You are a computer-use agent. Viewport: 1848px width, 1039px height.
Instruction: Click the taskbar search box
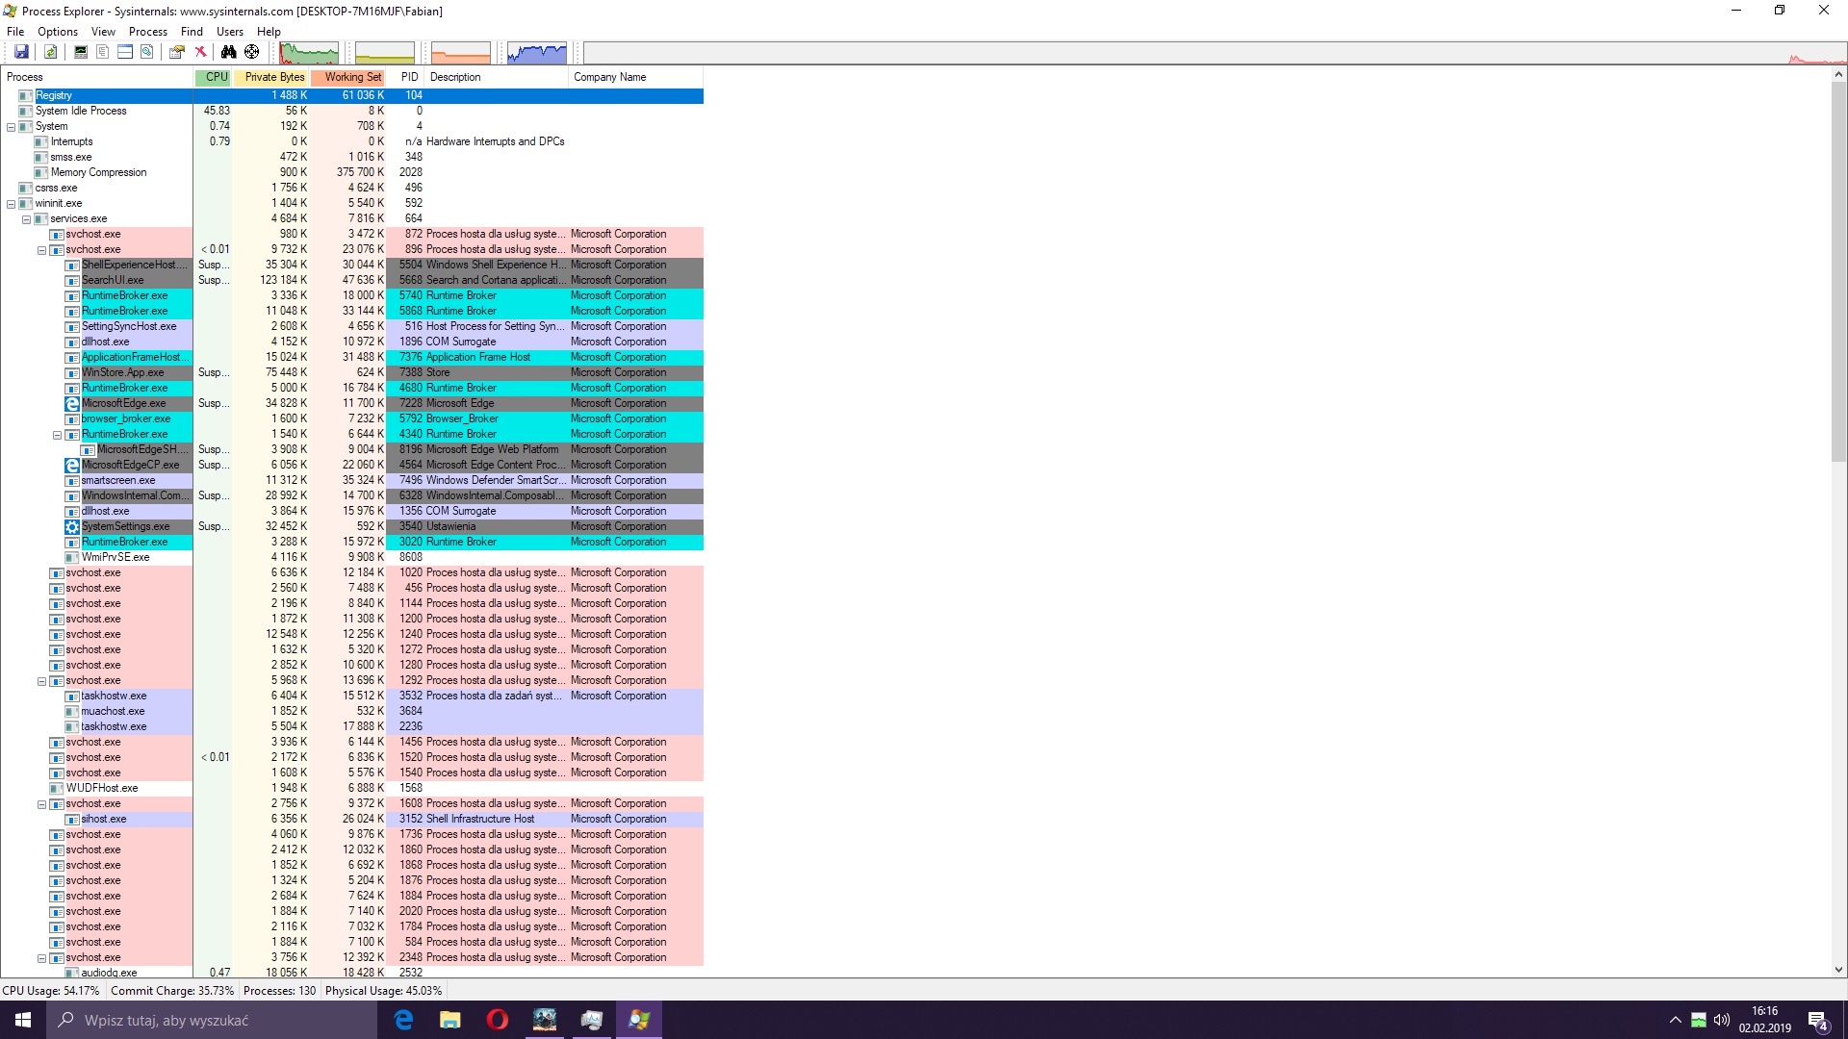212,1020
